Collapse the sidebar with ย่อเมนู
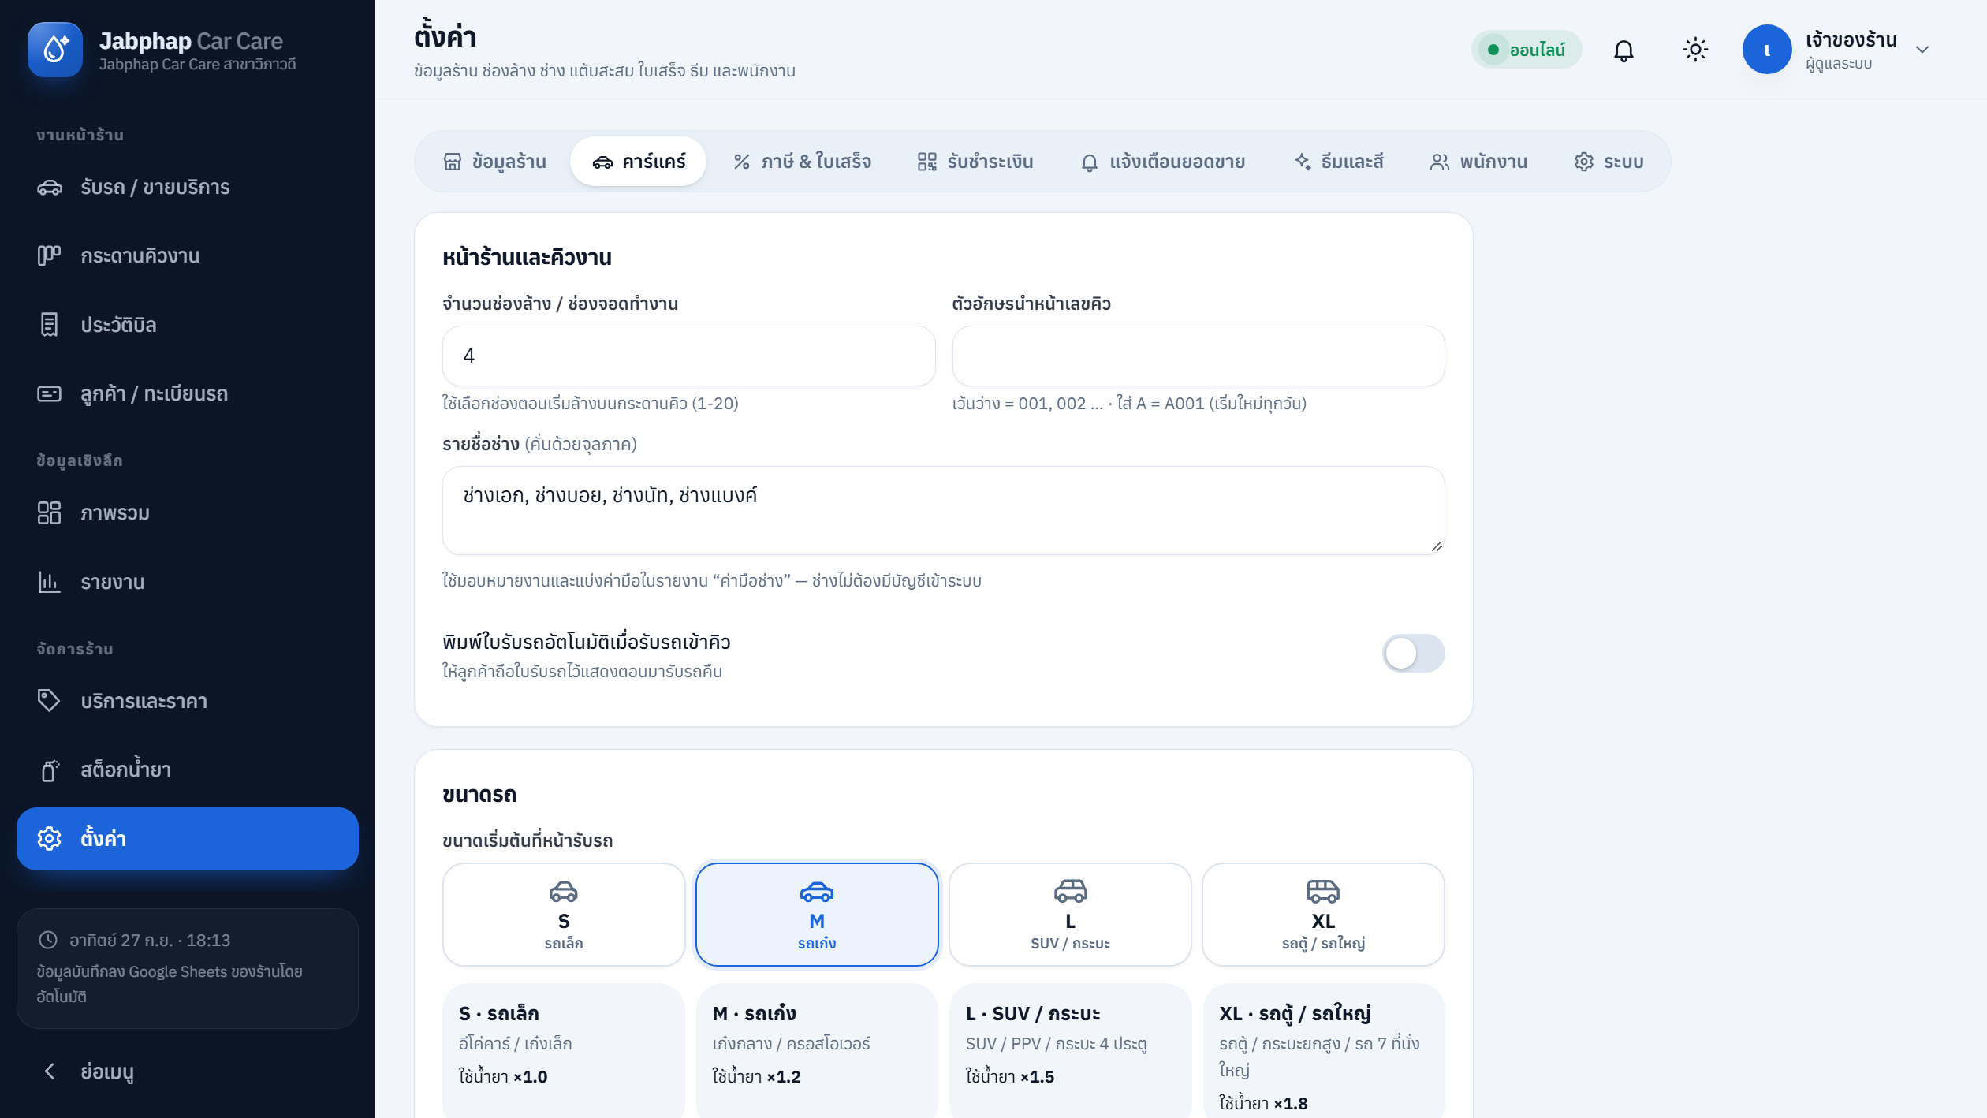Screen dimensions: 1987x1118 87,1071
